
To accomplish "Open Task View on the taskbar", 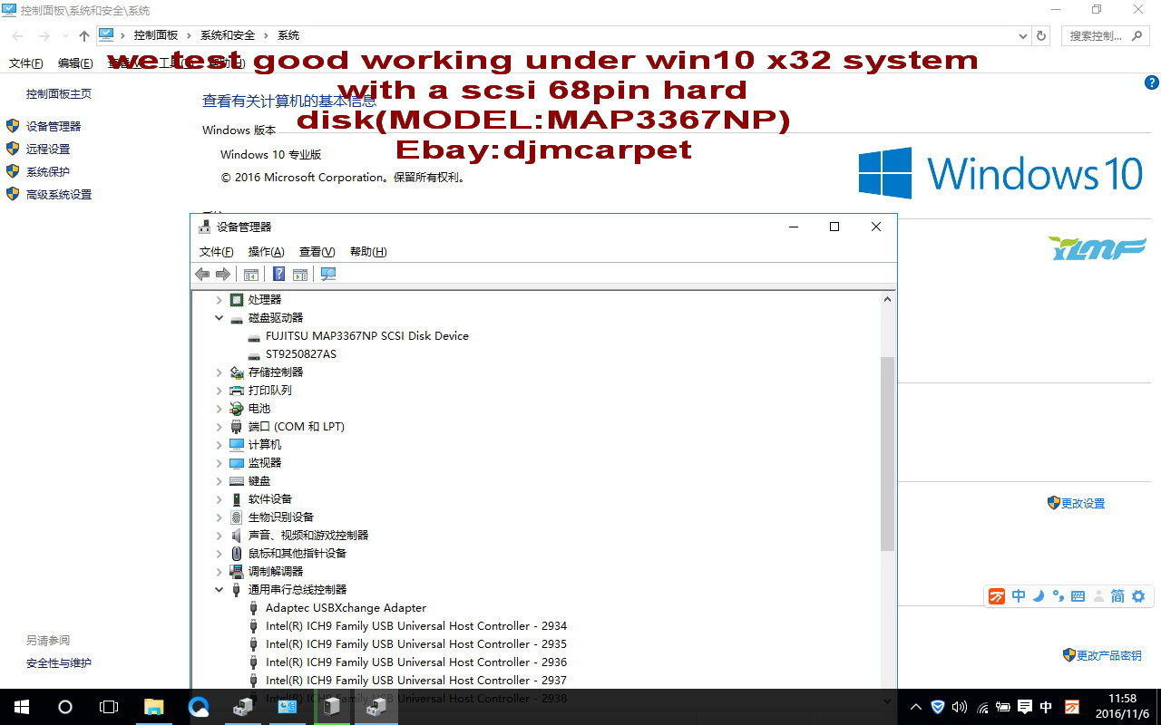I will tap(109, 707).
